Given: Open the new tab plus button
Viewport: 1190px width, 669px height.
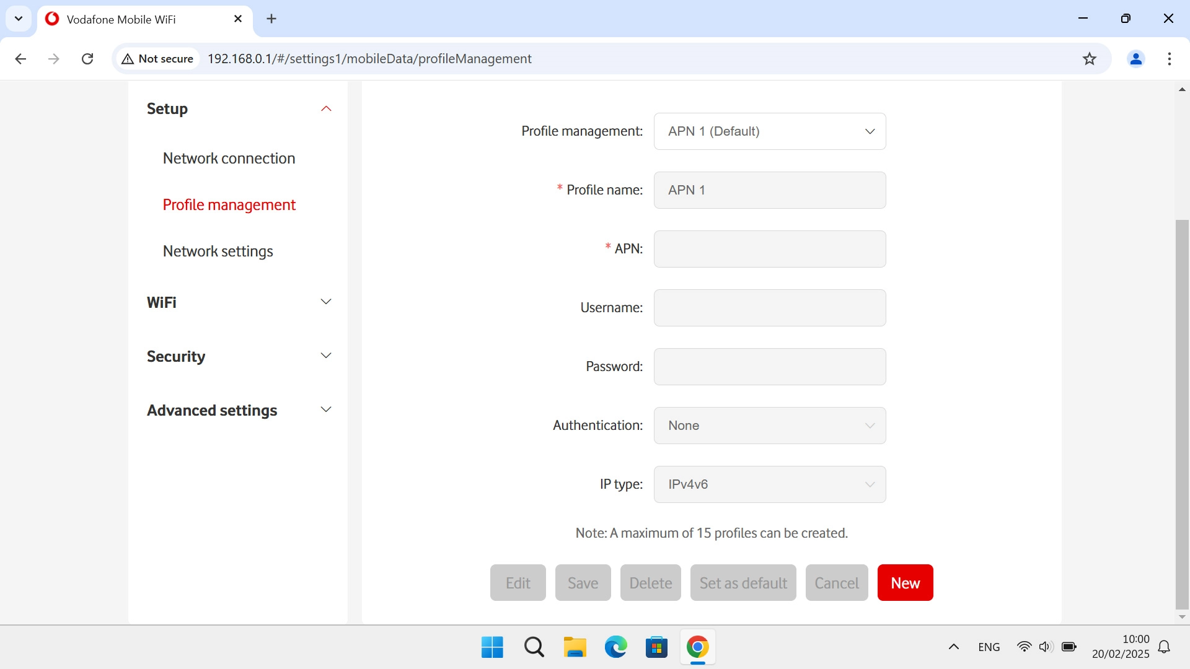Looking at the screenshot, I should (271, 19).
